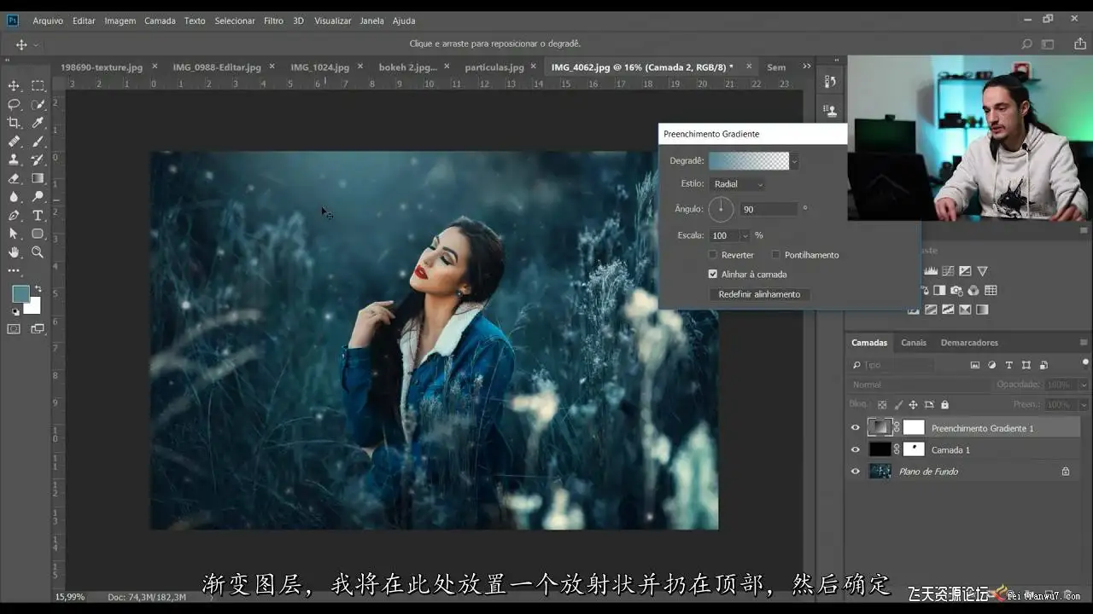This screenshot has height=614, width=1093.
Task: Hide the Camada 1 layer
Action: pyautogui.click(x=856, y=449)
